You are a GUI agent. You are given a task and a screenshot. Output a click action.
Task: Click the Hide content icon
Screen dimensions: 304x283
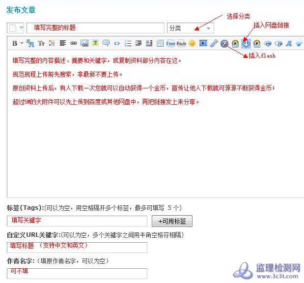point(181,43)
